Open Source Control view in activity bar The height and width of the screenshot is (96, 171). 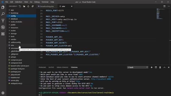point(3,21)
